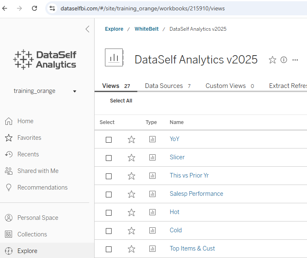This screenshot has height=258, width=307.
Task: Favorite the Salesp Performance star
Action: click(132, 194)
